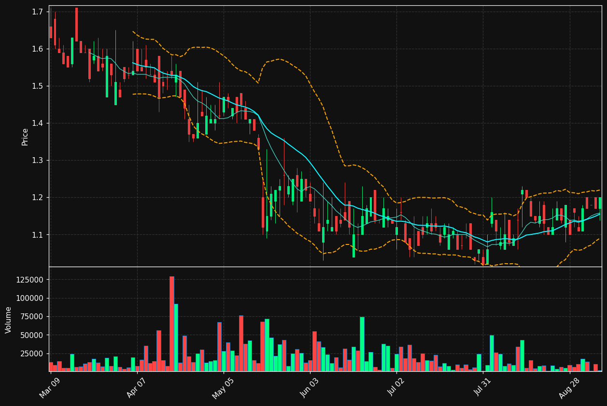Select the 1.1 price axis label
607x406 pixels.
pyautogui.click(x=38, y=234)
